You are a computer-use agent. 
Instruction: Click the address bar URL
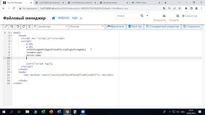pyautogui.click(x=84, y=8)
